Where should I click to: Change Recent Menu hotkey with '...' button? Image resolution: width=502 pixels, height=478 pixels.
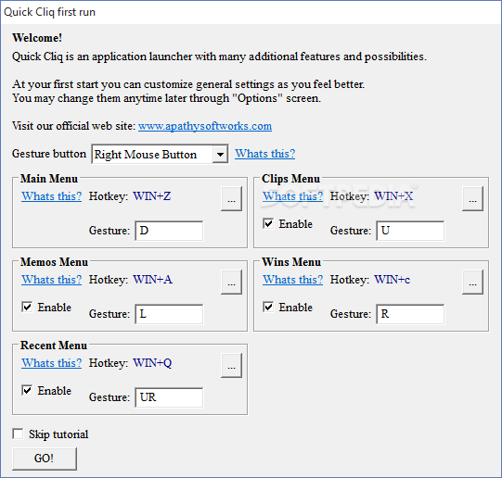click(231, 366)
